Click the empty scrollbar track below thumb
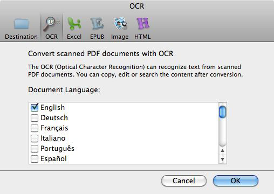 coord(223,132)
